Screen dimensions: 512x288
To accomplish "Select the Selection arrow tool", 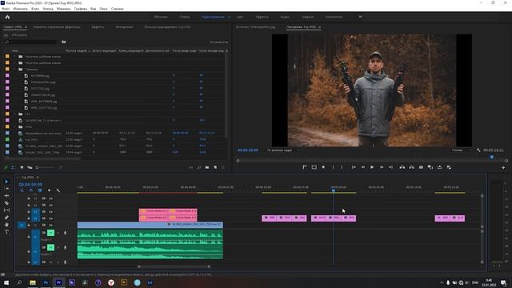I will pyautogui.click(x=6, y=182).
